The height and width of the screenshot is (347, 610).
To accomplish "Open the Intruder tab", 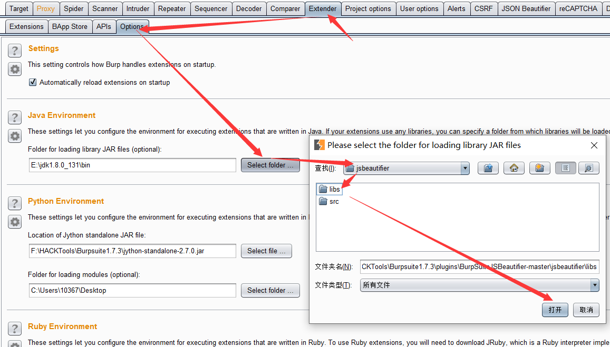I will (x=138, y=8).
